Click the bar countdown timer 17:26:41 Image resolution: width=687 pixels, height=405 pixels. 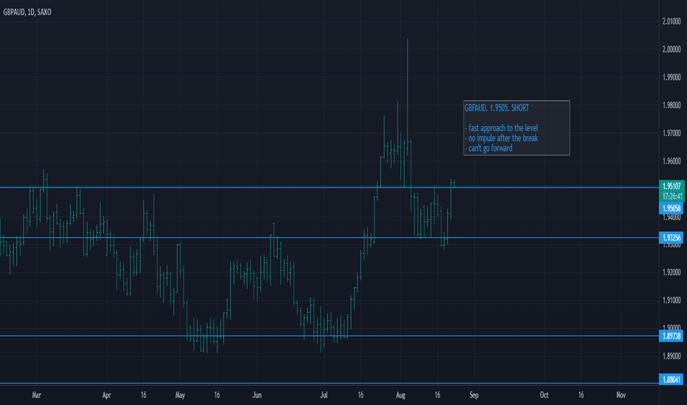coord(672,196)
